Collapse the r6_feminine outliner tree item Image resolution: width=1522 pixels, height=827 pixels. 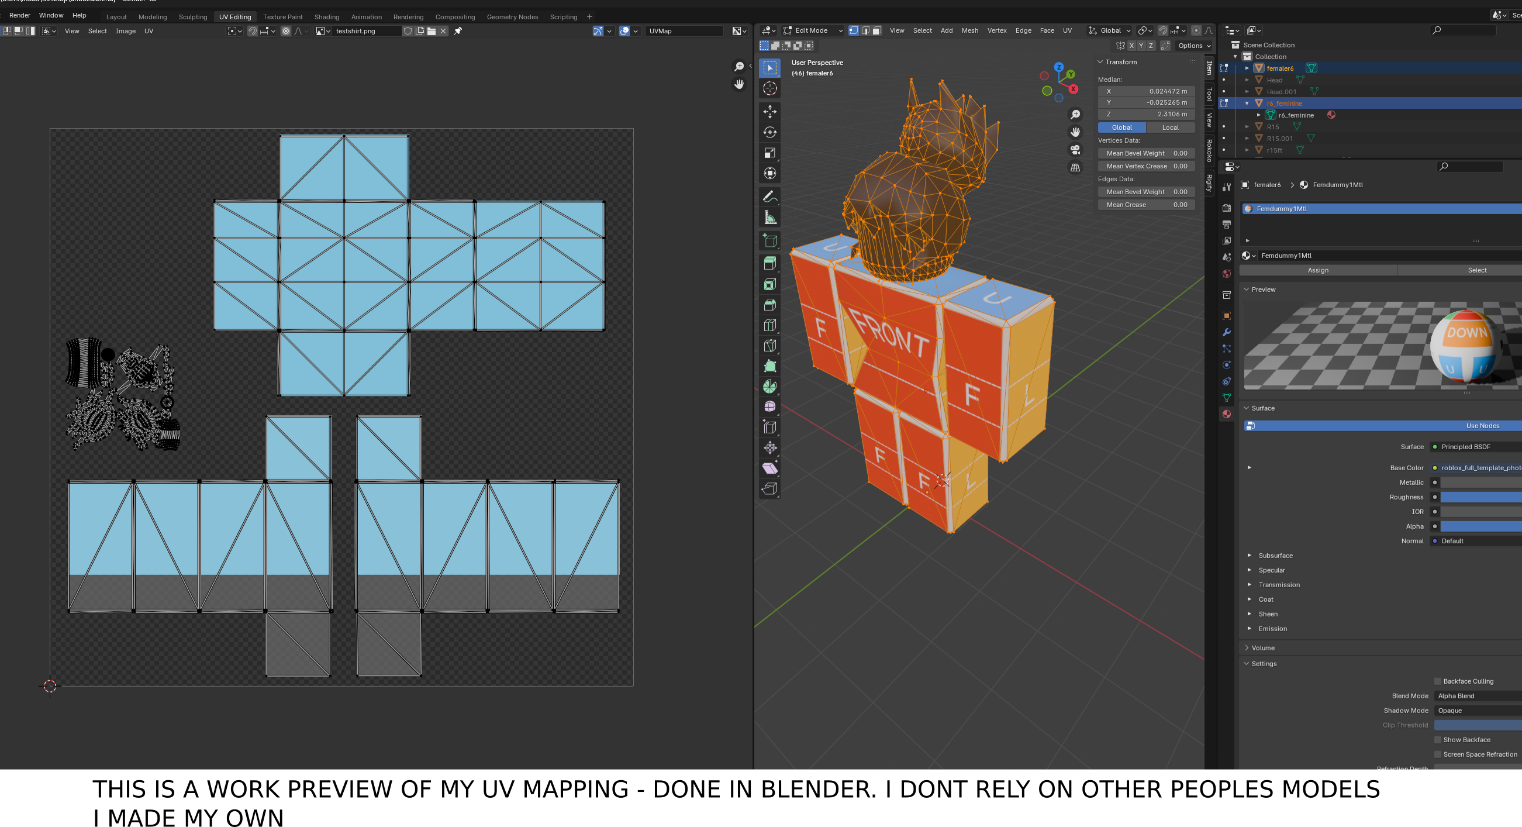click(x=1247, y=104)
